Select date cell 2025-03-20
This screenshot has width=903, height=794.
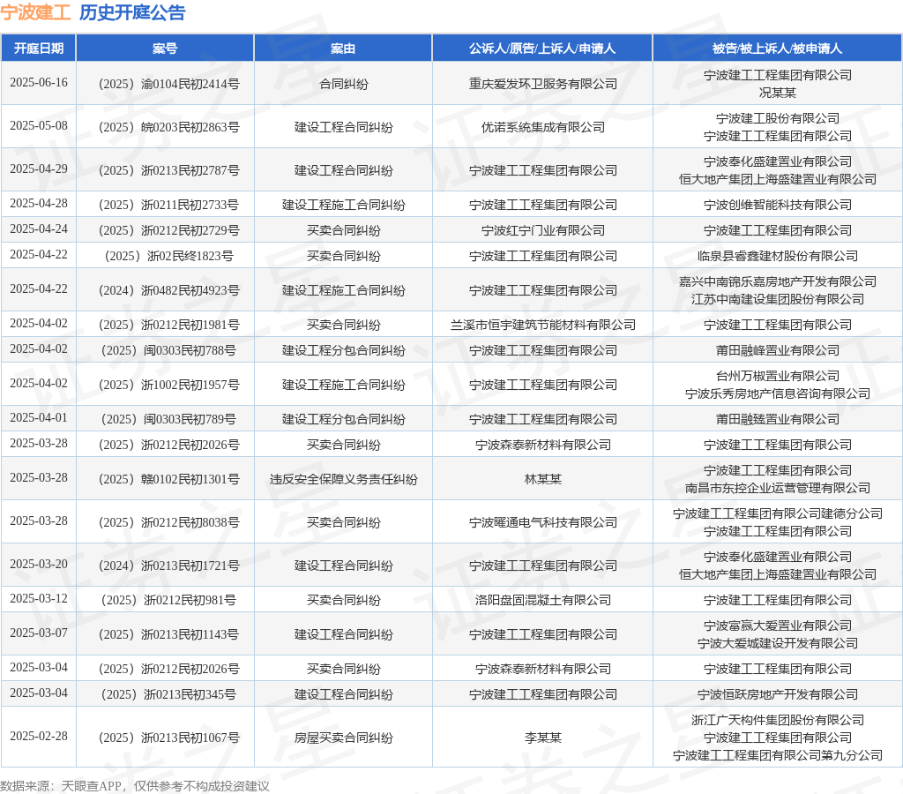(x=39, y=564)
